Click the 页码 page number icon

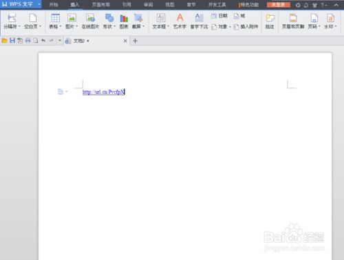314,18
